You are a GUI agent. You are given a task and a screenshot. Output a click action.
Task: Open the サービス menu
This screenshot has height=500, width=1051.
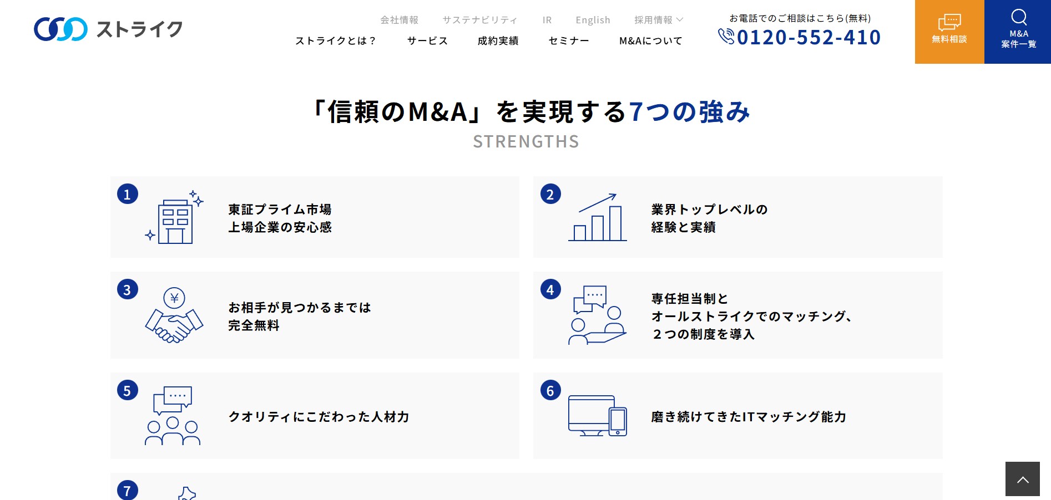[427, 40]
